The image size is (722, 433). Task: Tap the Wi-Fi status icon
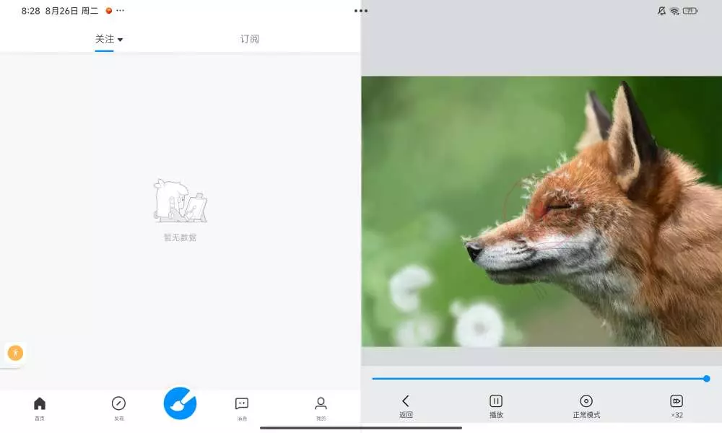674,11
